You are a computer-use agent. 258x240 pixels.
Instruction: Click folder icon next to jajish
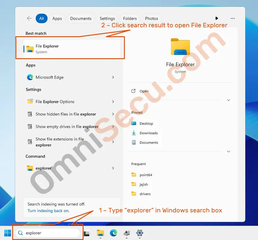pos(134,184)
